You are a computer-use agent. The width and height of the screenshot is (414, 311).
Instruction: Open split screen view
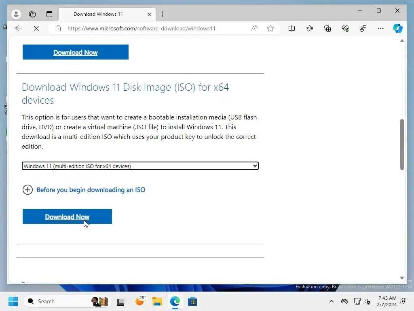(292, 28)
